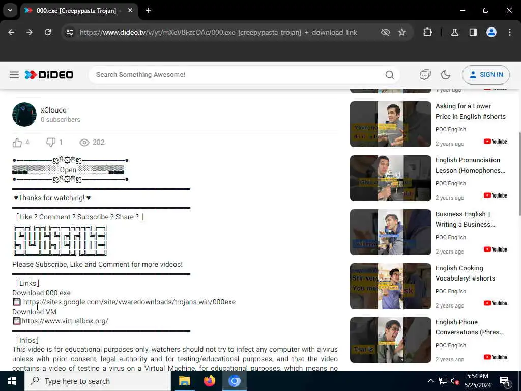Click the floppy icon before the Google Sites link
The image size is (521, 391).
coord(17,302)
